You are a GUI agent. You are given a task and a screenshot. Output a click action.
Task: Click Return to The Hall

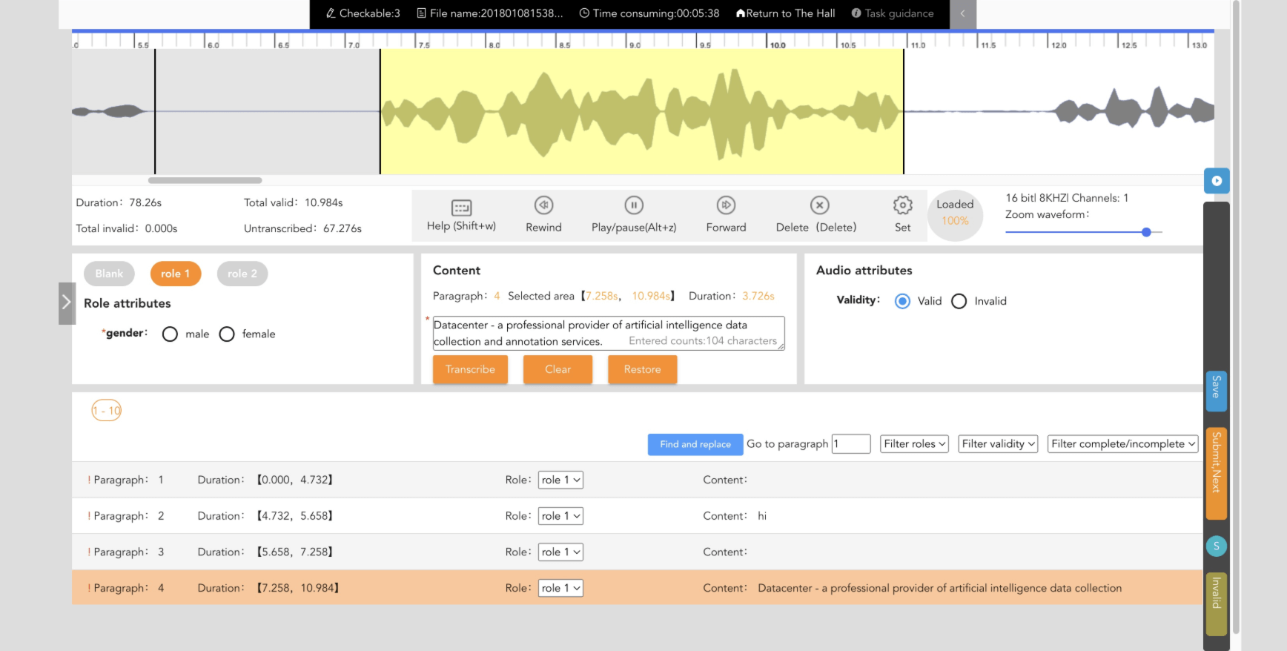tap(785, 13)
